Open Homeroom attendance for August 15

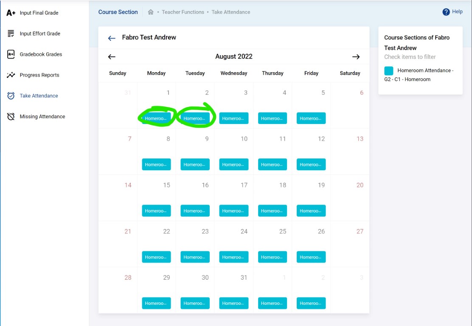tap(156, 211)
